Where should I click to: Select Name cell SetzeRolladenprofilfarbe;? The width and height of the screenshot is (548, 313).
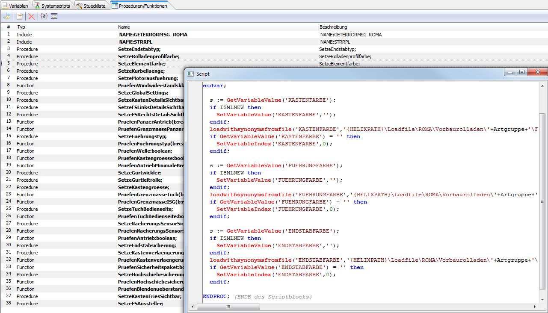click(x=148, y=56)
